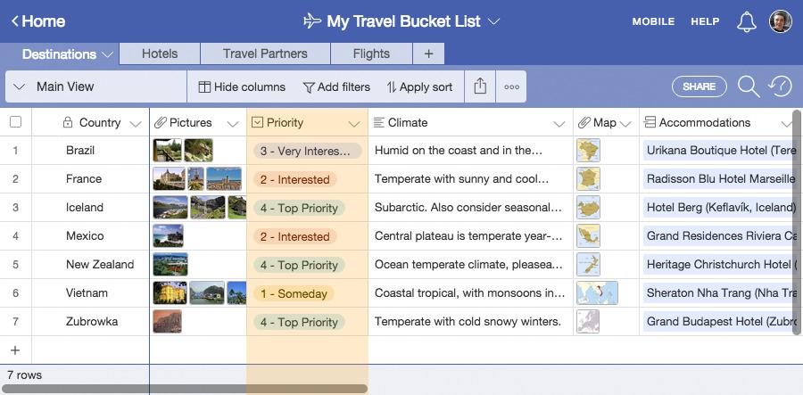Click the lock icon in Country header
Viewport: 803px width, 395px height.
tap(68, 122)
